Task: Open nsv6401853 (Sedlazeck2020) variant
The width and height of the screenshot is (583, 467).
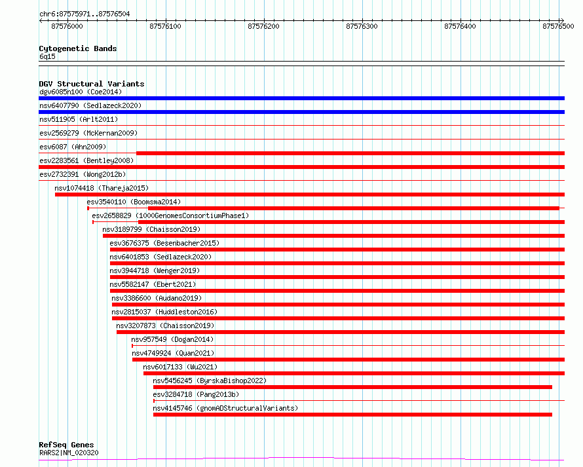Action: [x=160, y=257]
